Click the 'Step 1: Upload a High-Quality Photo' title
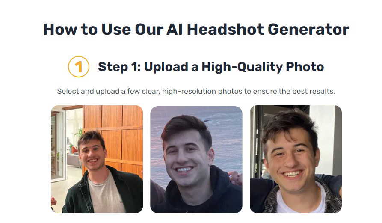Screen dimensions: 382x223 tap(211, 67)
